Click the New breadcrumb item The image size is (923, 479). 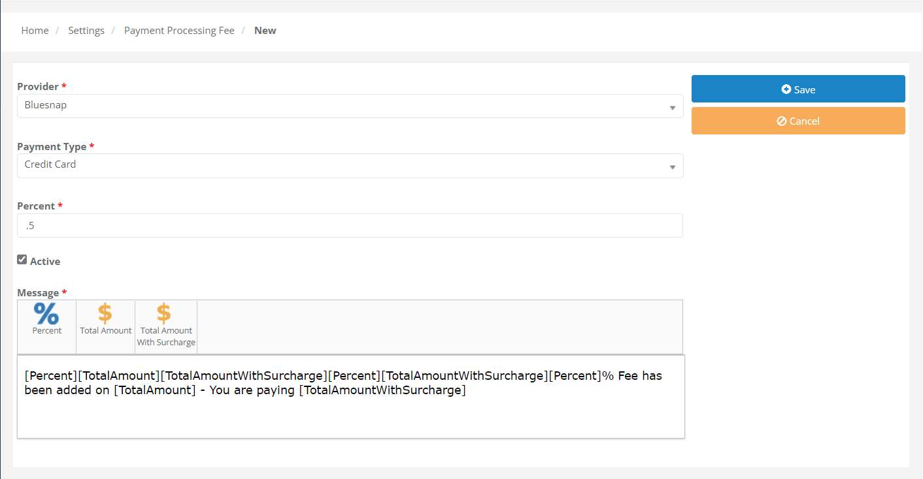point(265,31)
